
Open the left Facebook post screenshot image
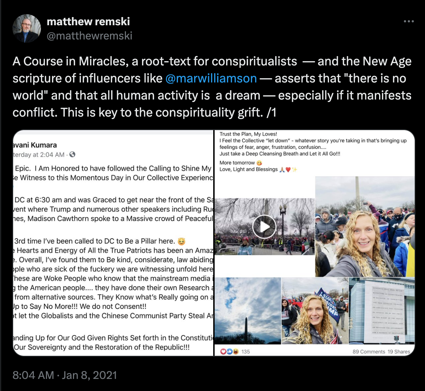click(113, 243)
